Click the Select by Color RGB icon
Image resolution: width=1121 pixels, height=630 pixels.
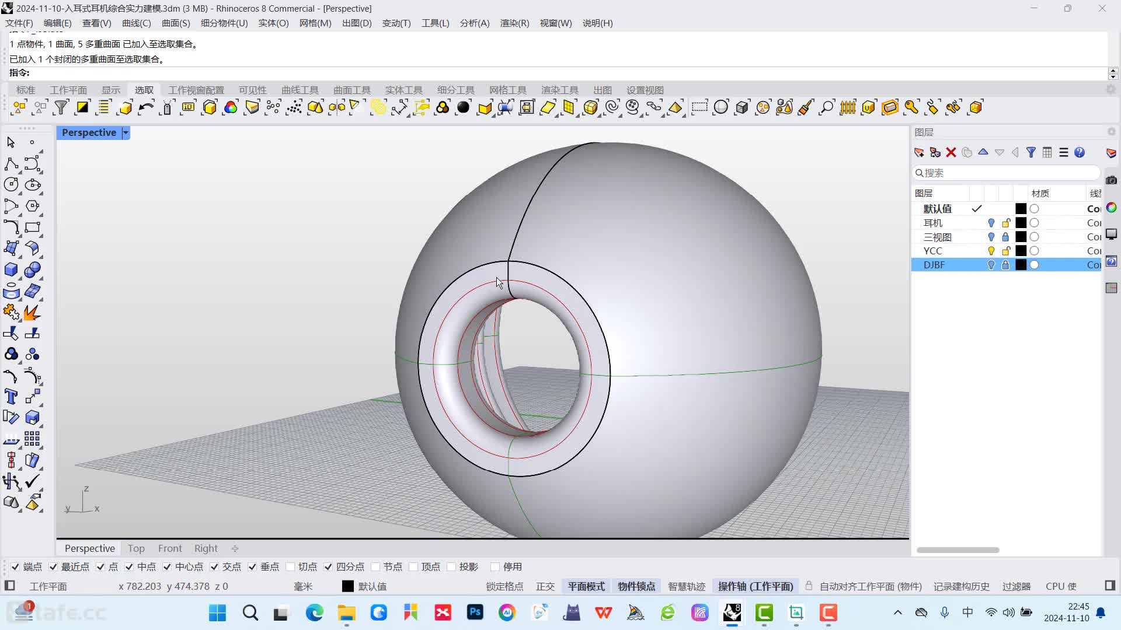(231, 107)
